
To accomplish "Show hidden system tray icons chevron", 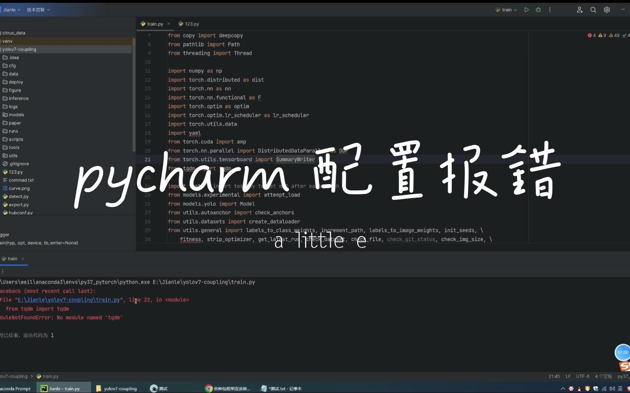I will tap(563, 389).
